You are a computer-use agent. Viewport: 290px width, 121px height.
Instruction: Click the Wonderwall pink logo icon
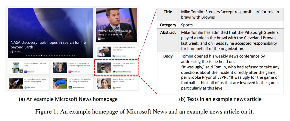70,71
